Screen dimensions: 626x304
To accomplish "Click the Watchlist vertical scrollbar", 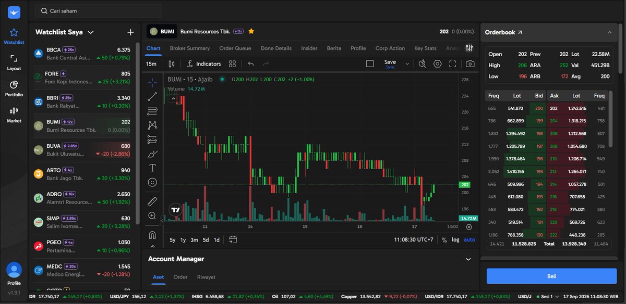I will (138, 133).
